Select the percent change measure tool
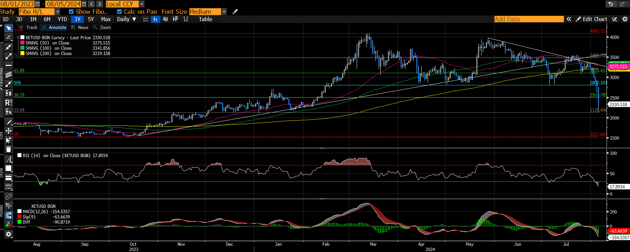630x252 pixels. (x=9, y=112)
